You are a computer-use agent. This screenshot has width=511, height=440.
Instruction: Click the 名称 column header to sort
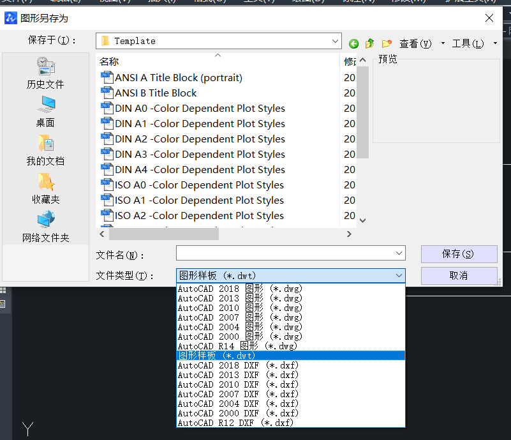[x=217, y=61]
